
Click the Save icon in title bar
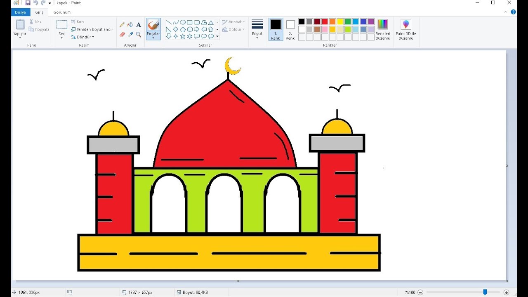(x=28, y=3)
